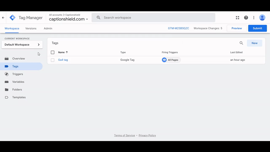Open the Ga4 tag link

[63, 60]
